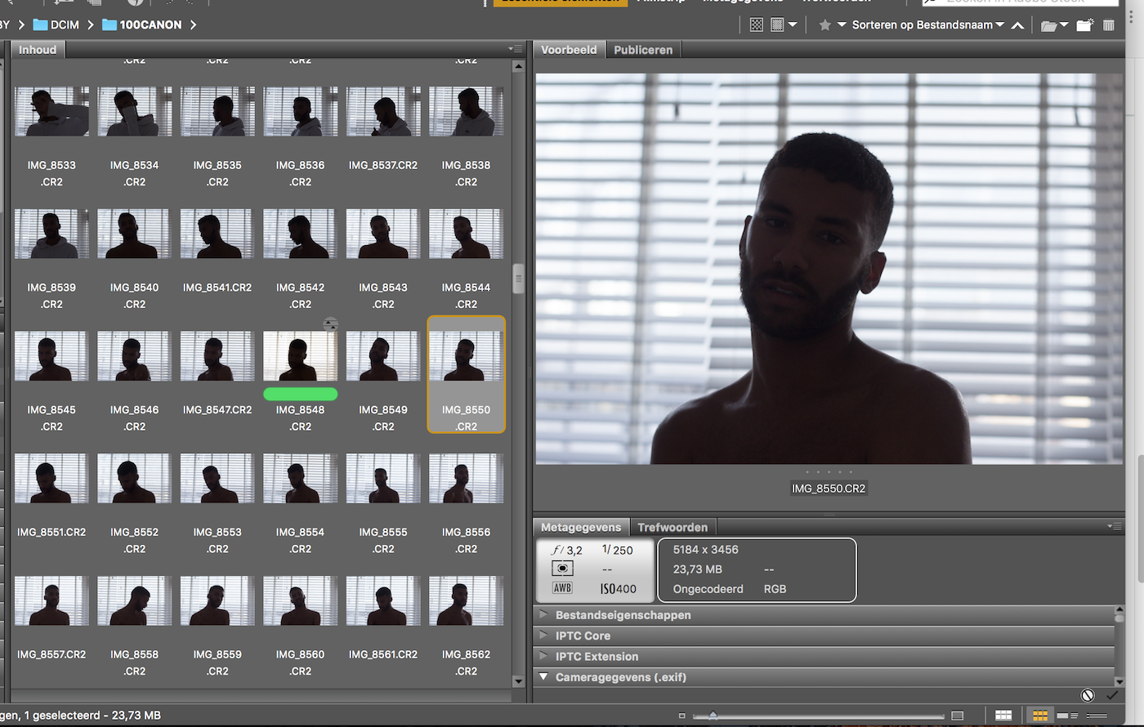Click metadata panel scroll-down arrow

click(1119, 681)
